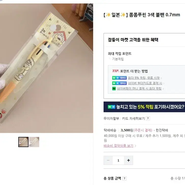Click the question mark next to 카드 자세히보기
185x185 pixels.
pyautogui.click(x=148, y=118)
